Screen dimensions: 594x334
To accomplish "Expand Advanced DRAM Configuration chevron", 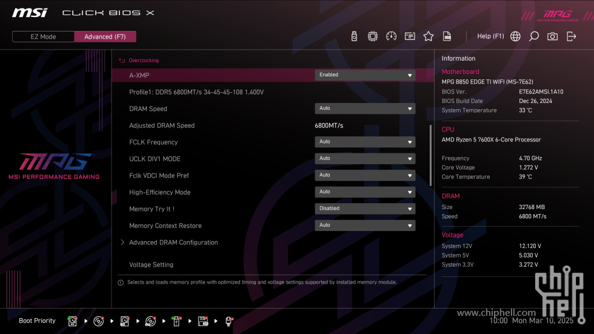I will 122,242.
